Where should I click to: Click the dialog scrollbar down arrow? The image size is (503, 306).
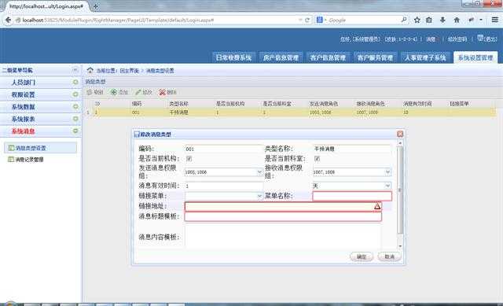400,246
